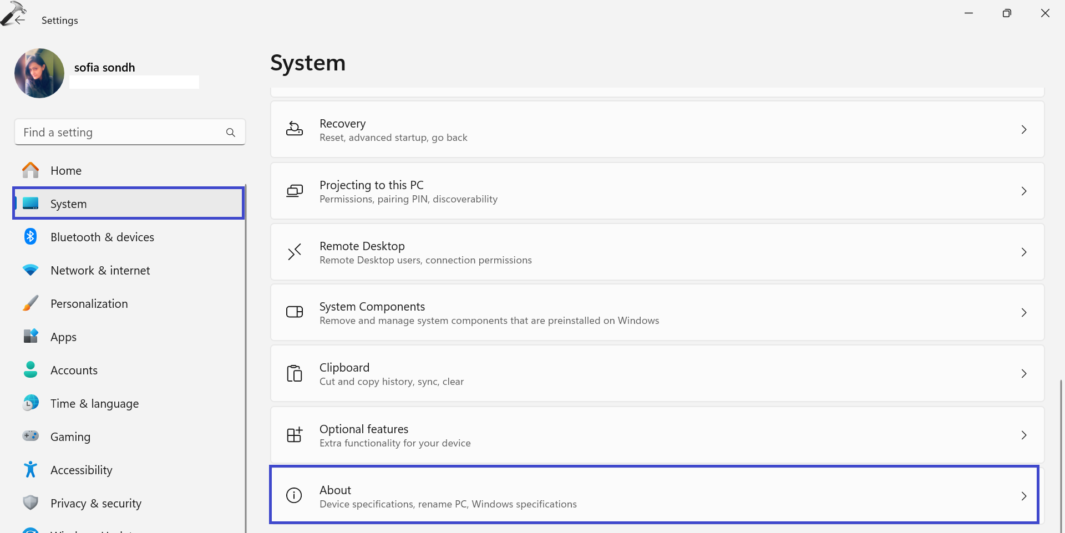The height and width of the screenshot is (533, 1065).
Task: Open the Privacy & security section
Action: tap(95, 502)
